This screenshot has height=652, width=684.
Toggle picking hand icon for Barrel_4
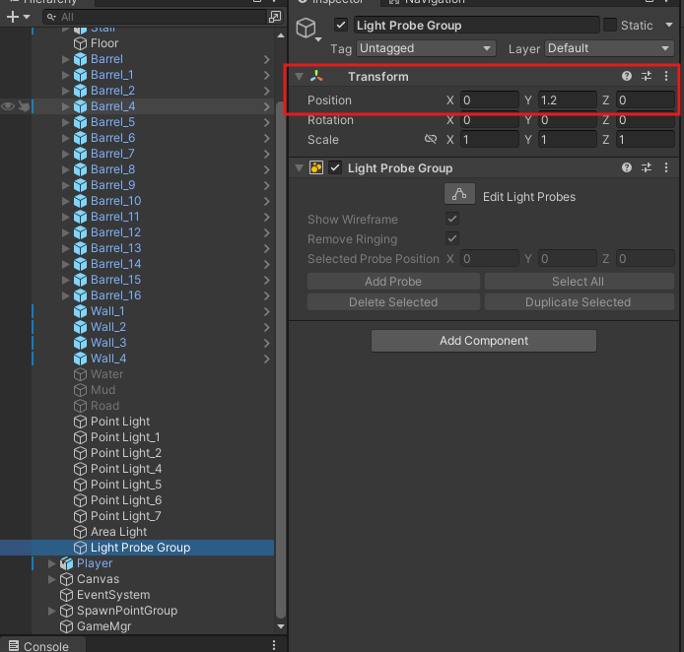[x=24, y=106]
